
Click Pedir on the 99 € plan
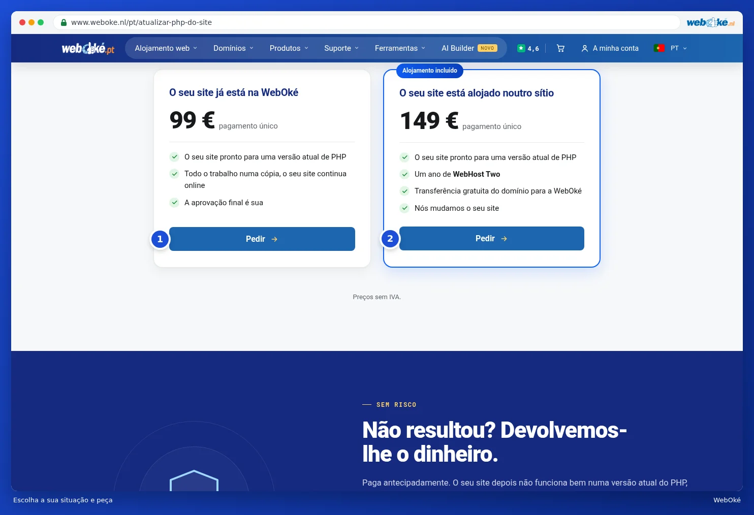coord(262,239)
